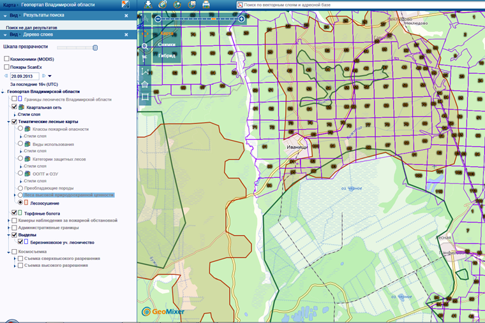Enable the Космоснимки (MODIS) checkbox
This screenshot has width=485, height=323.
coord(6,59)
